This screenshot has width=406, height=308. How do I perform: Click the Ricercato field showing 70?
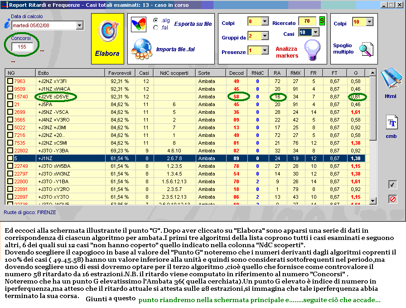coord(307,21)
